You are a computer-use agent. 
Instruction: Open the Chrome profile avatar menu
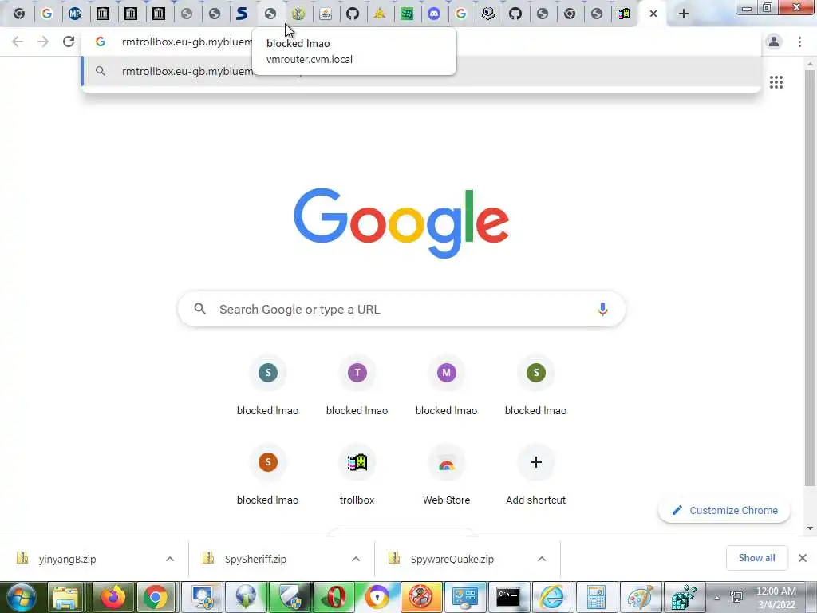point(774,42)
